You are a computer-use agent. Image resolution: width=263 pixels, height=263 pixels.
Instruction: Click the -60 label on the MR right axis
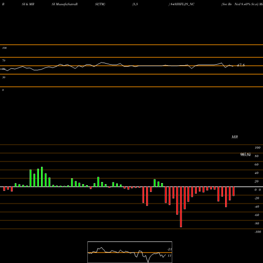(257, 215)
